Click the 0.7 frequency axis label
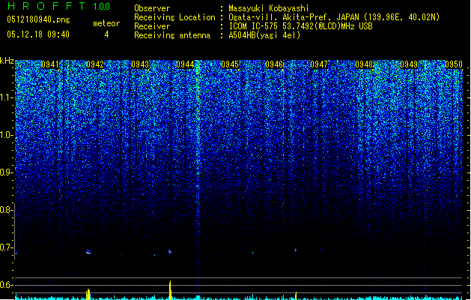Image resolution: width=471 pixels, height=300 pixels. [x=7, y=247]
